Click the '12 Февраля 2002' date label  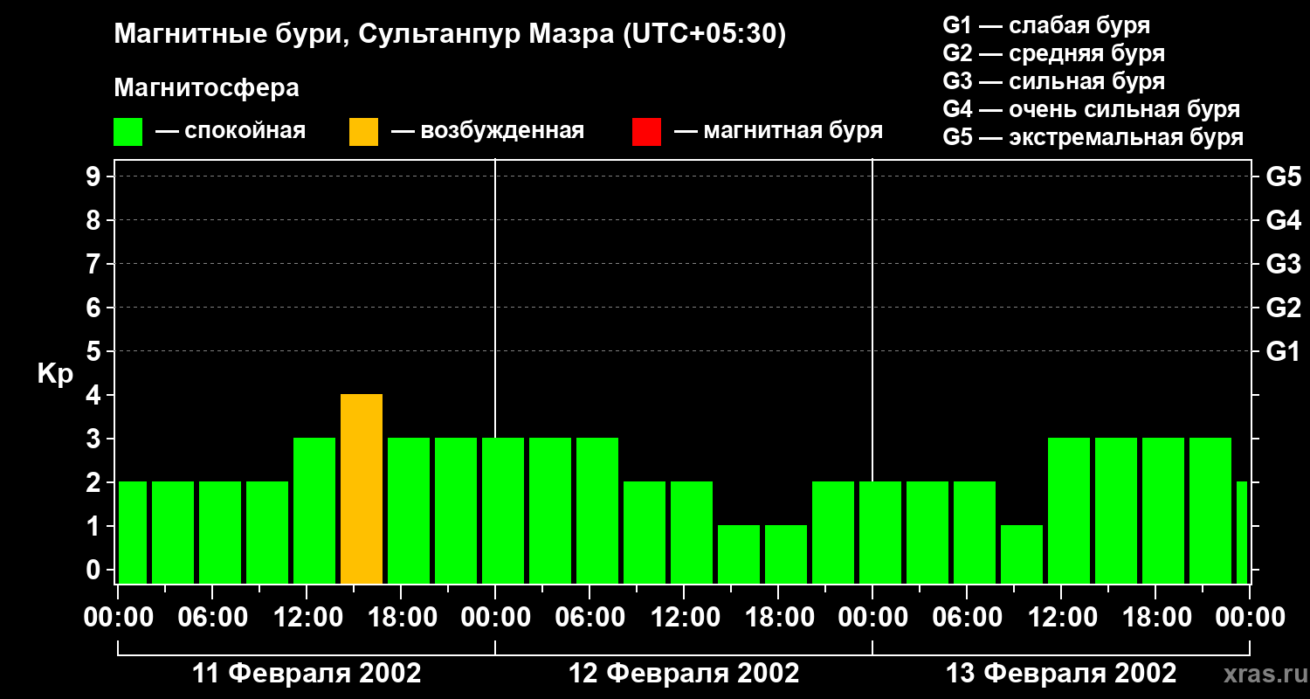point(684,674)
